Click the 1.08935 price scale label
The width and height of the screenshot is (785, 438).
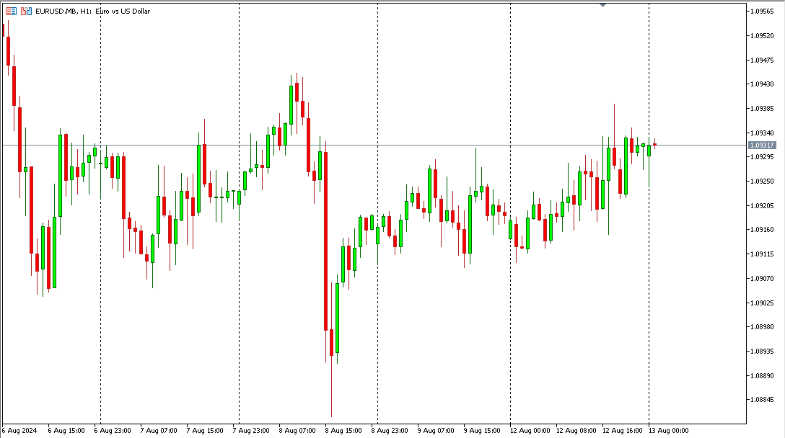click(762, 352)
